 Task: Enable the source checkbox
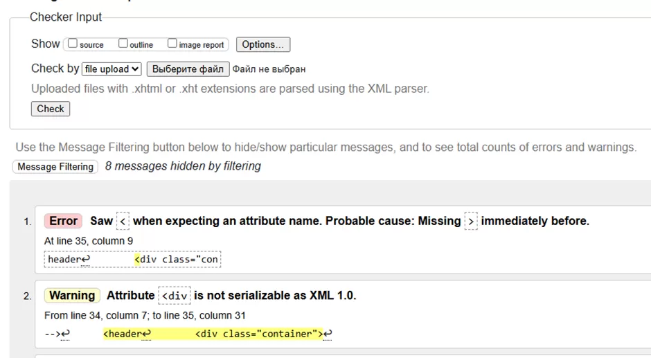tap(73, 44)
